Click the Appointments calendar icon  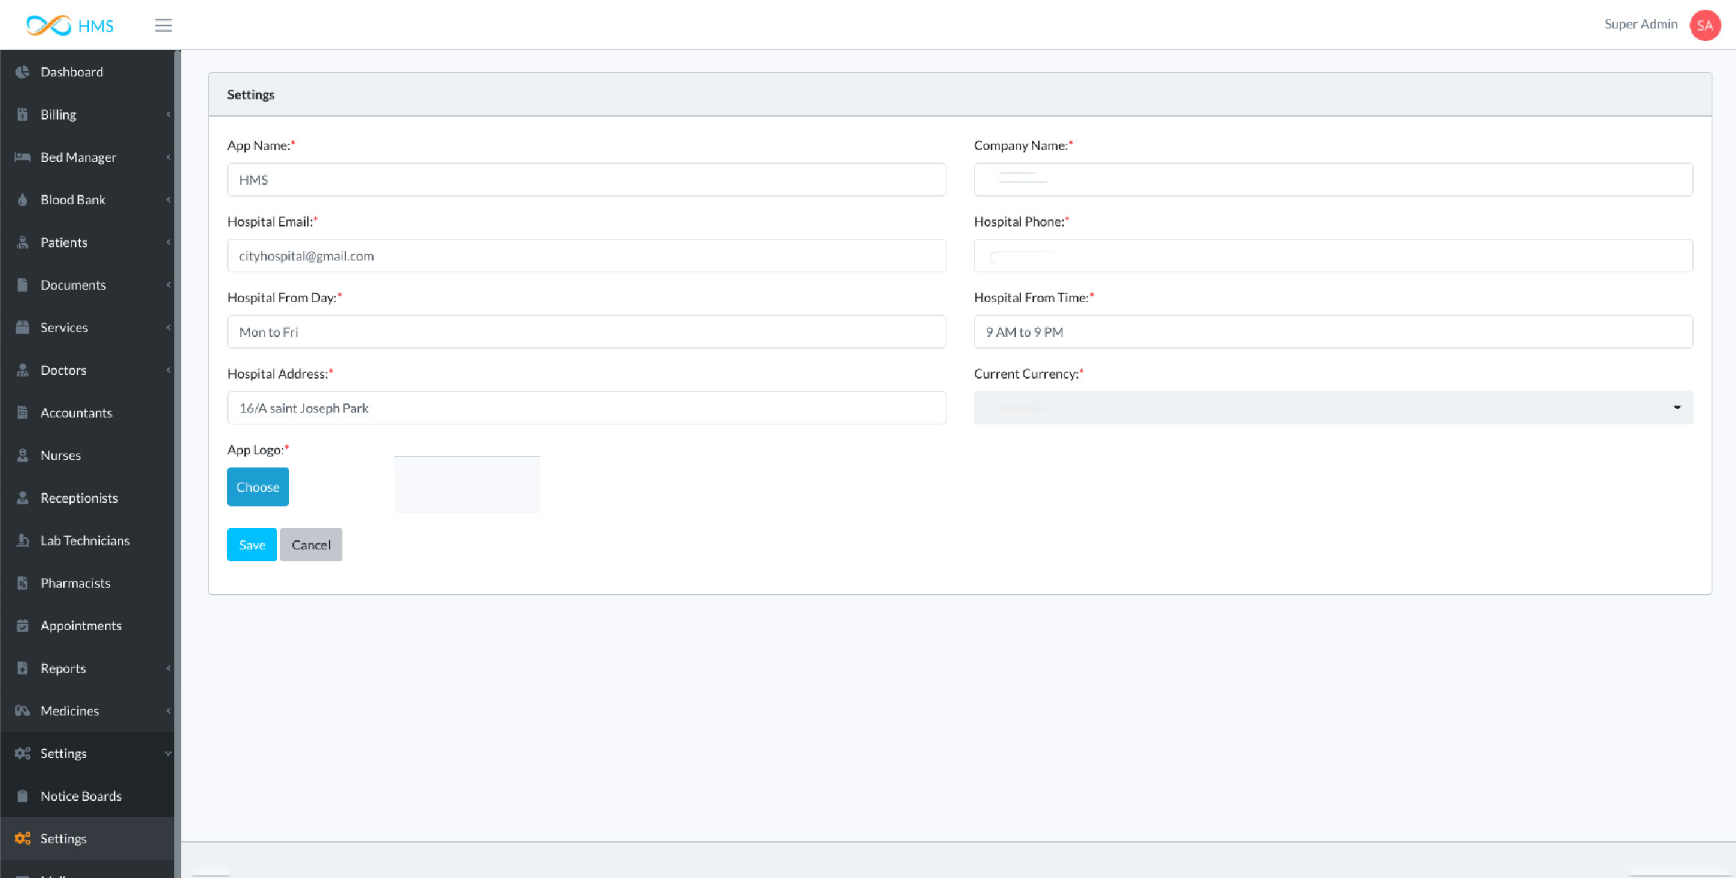tap(22, 626)
